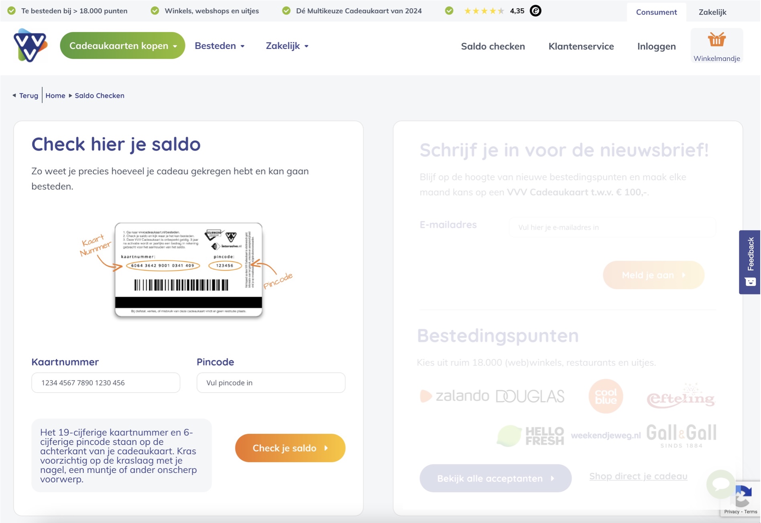Open Klantenservice from the top menu
Image resolution: width=761 pixels, height=523 pixels.
(581, 46)
